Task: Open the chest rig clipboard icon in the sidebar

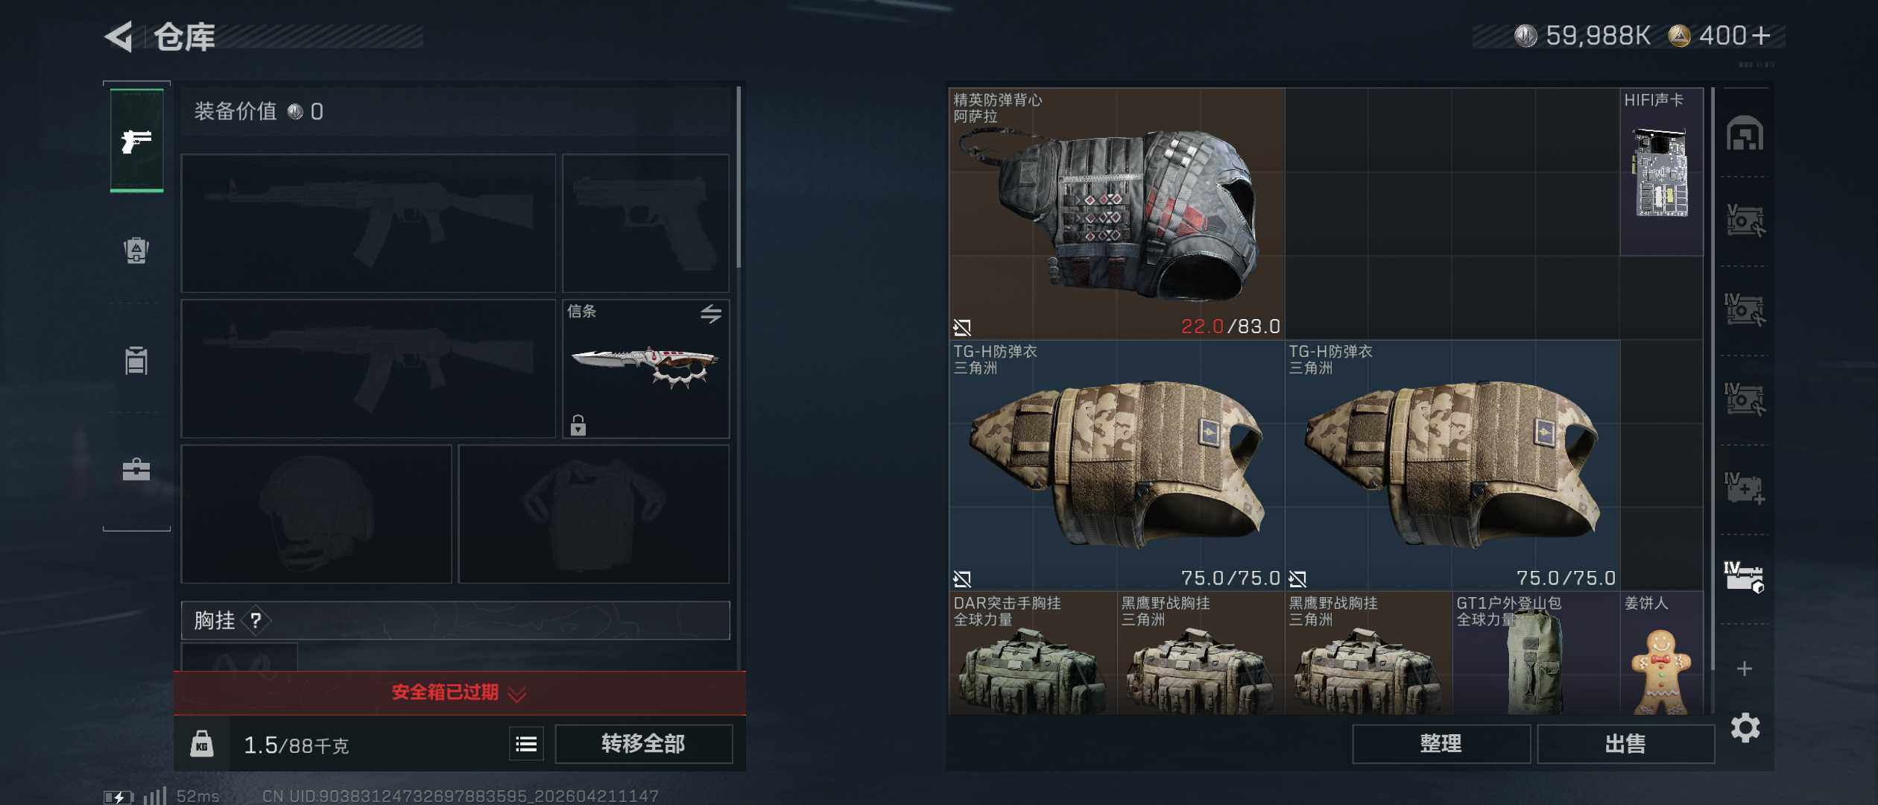Action: [136, 360]
